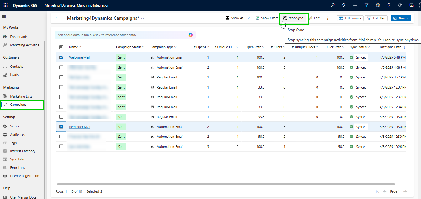Open Interest Category in the sidebar
Screen dimensions: 421x199
23,151
